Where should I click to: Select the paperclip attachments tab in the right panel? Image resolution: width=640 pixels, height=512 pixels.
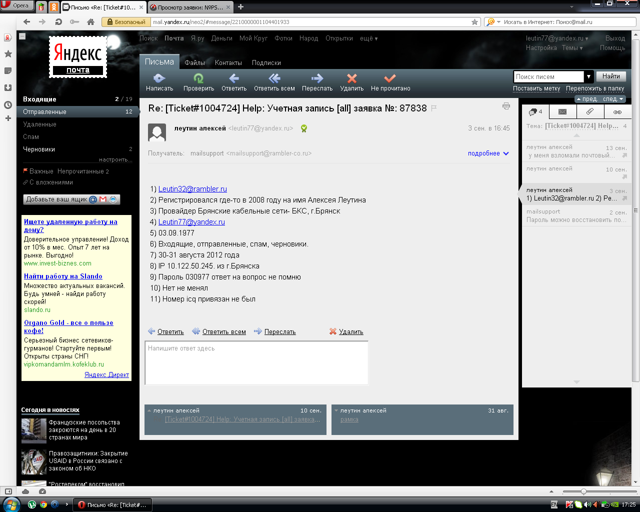click(x=590, y=111)
